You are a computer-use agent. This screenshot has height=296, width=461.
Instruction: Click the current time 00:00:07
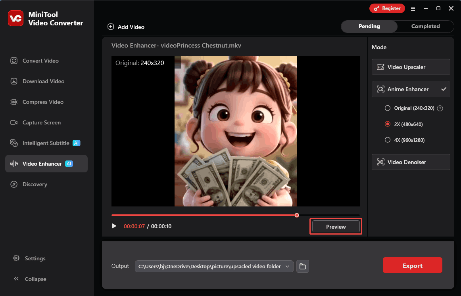(x=134, y=226)
